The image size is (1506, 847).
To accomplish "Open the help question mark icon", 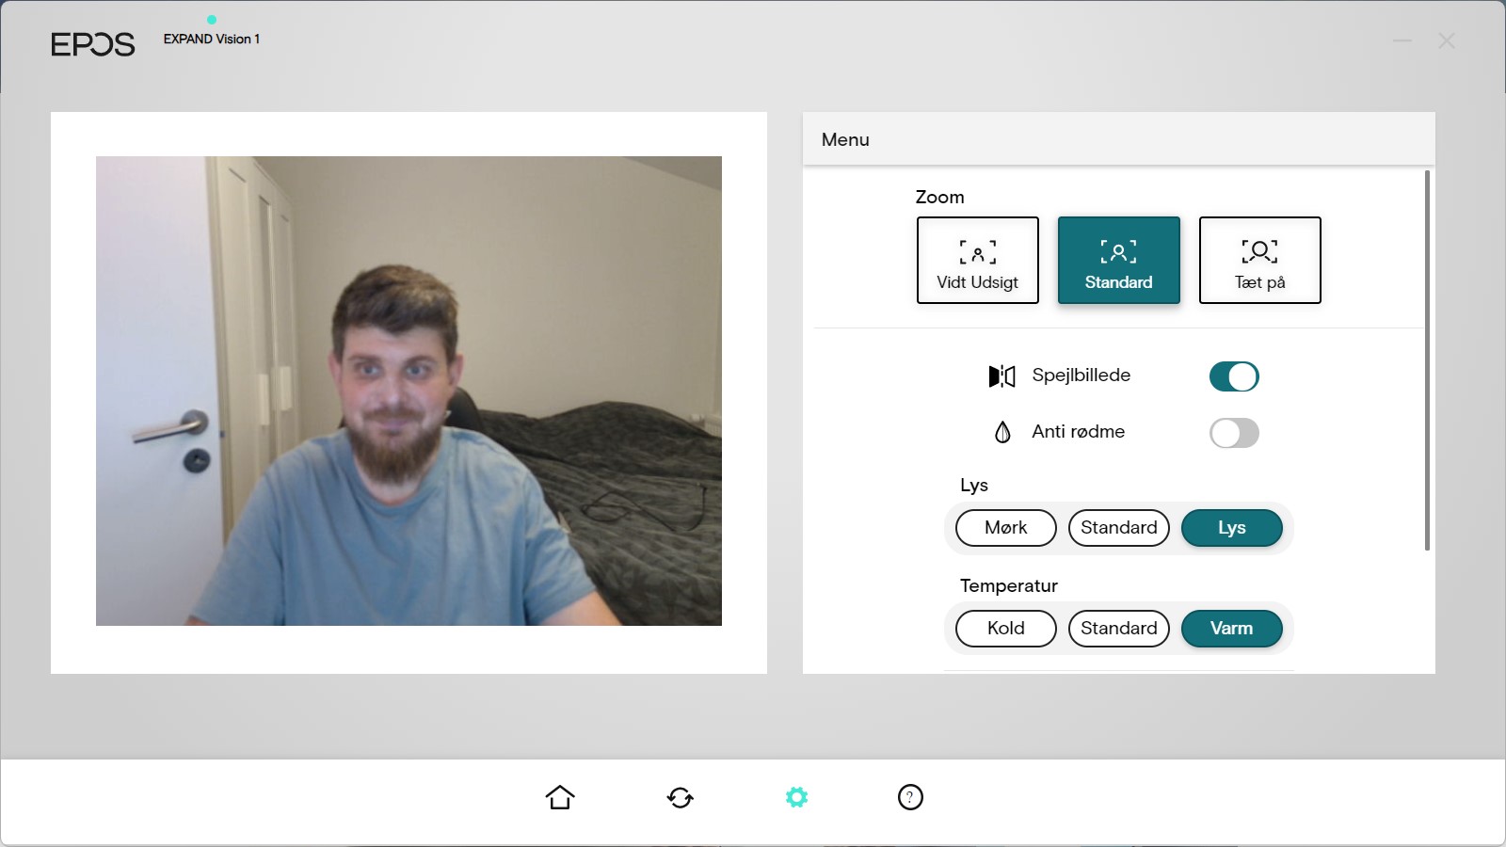I will (x=910, y=797).
